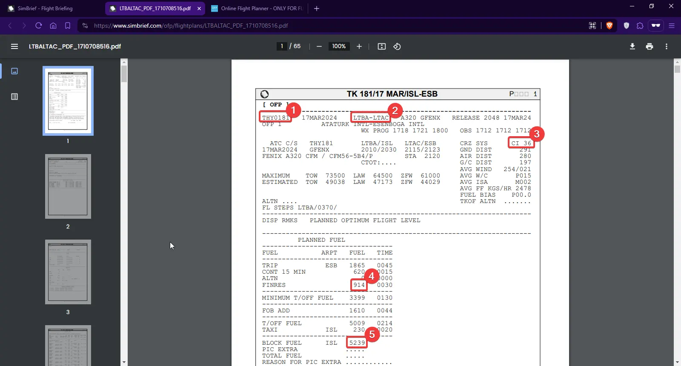The width and height of the screenshot is (681, 366).
Task: Click the PLANNED FUEL heading
Action: click(x=321, y=240)
